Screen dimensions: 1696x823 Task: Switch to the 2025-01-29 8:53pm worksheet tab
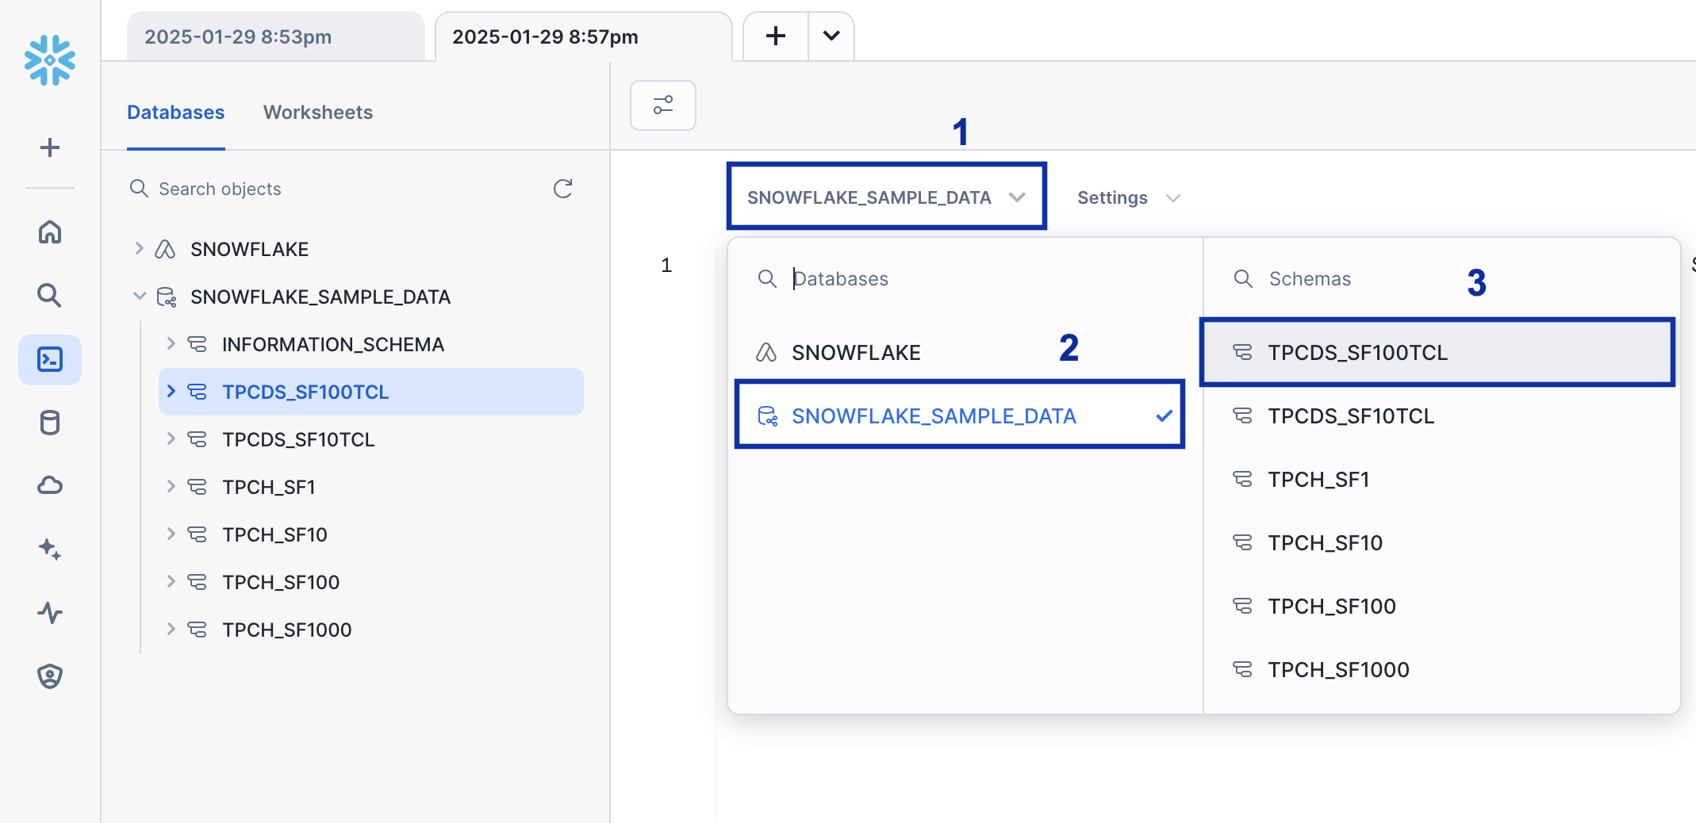[x=275, y=36]
